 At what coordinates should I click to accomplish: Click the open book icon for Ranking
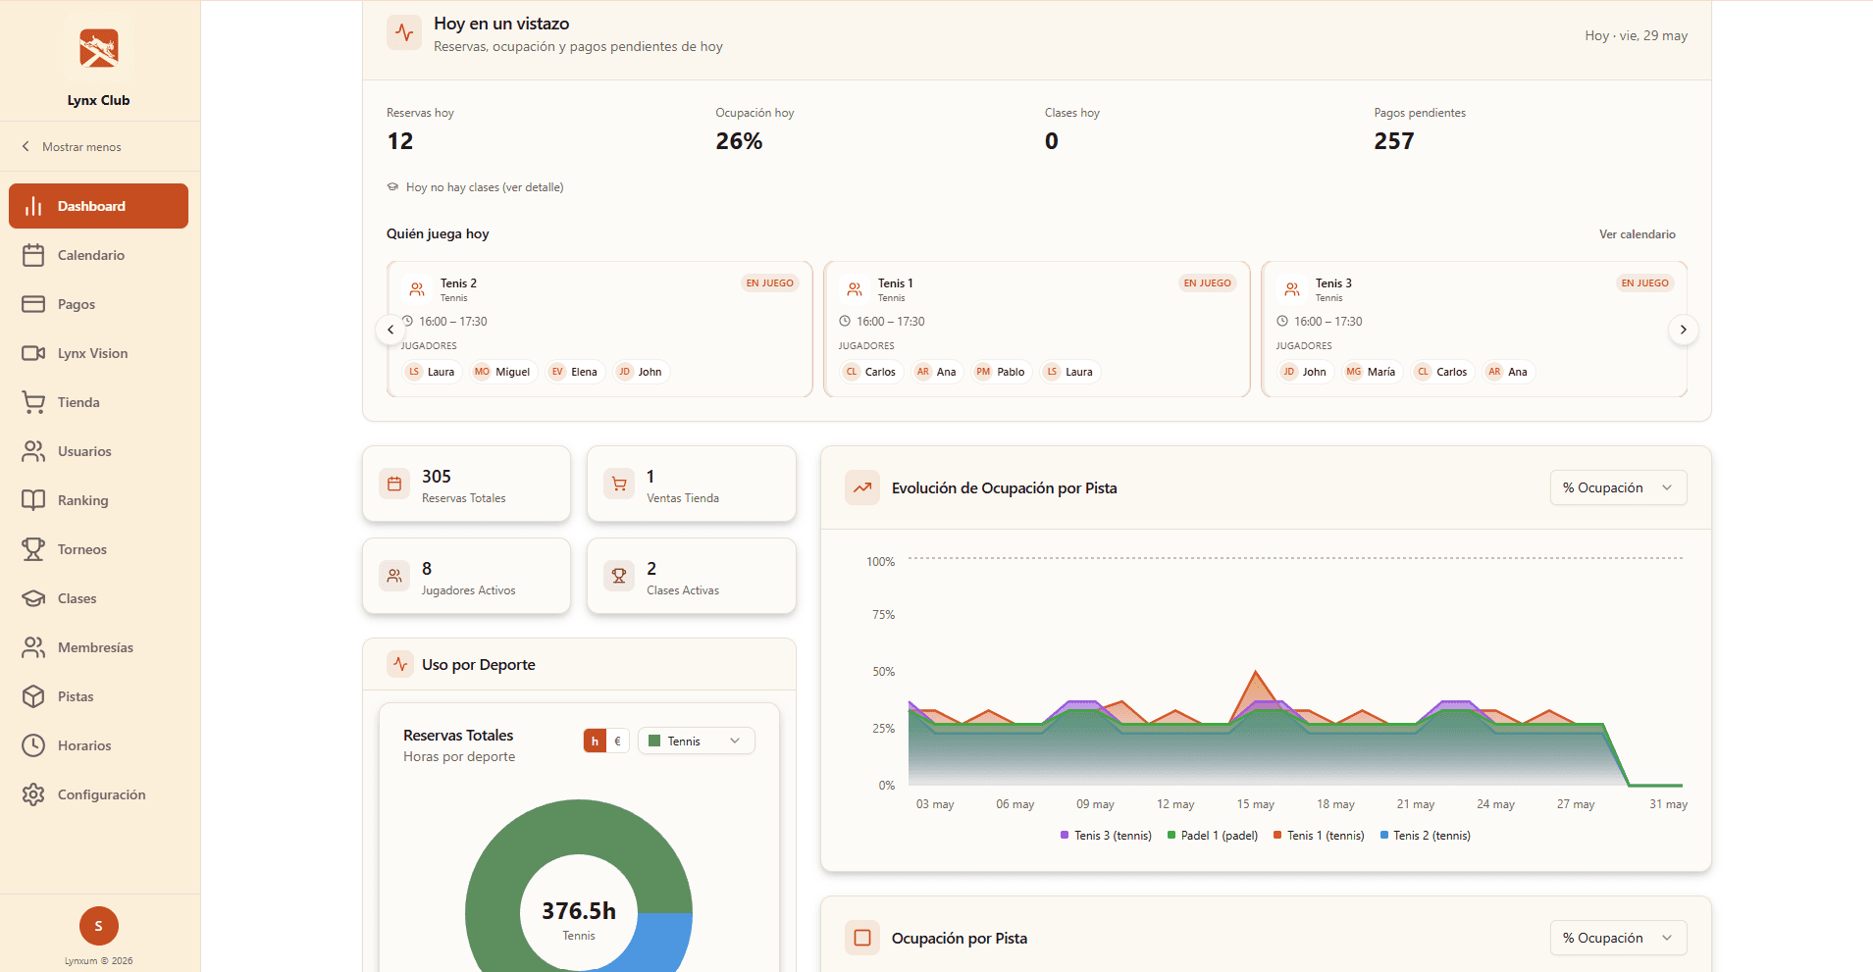(x=33, y=500)
